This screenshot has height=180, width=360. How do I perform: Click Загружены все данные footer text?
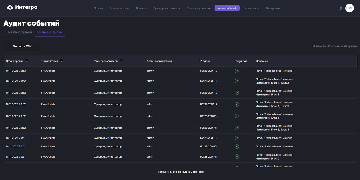(181, 172)
